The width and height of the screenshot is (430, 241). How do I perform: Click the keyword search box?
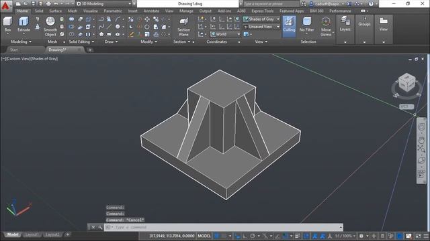(x=271, y=4)
